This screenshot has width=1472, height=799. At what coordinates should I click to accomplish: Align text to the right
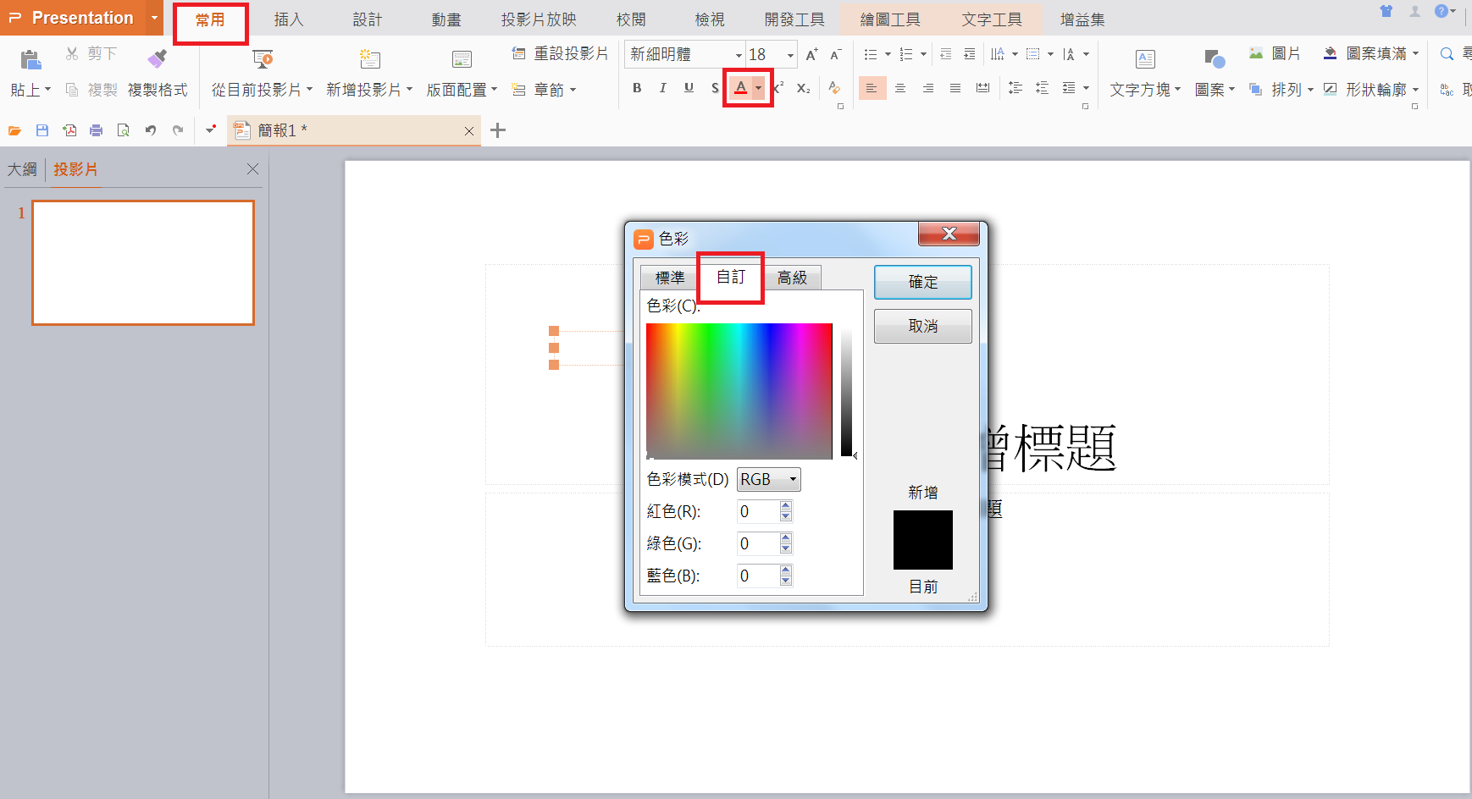pyautogui.click(x=928, y=88)
